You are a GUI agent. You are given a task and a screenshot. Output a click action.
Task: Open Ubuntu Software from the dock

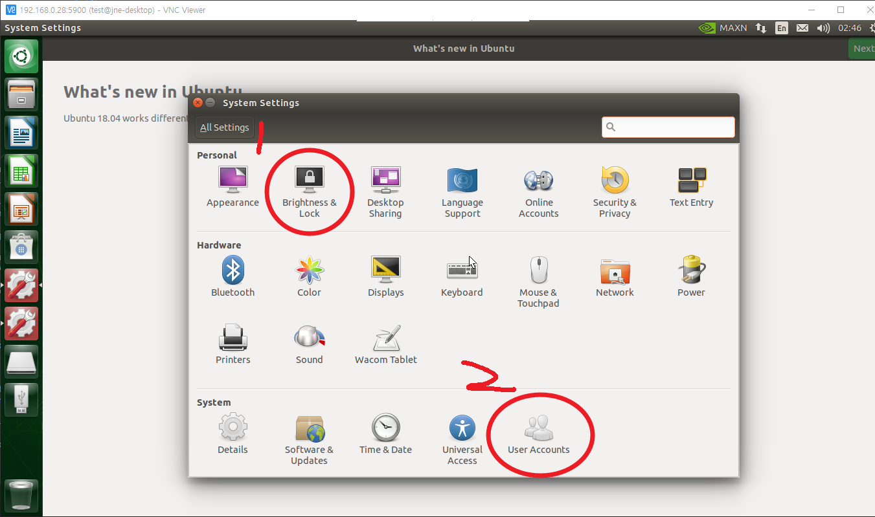tap(21, 247)
